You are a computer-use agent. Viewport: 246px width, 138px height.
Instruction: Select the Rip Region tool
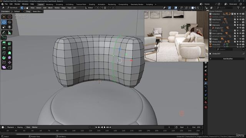coord(9,67)
